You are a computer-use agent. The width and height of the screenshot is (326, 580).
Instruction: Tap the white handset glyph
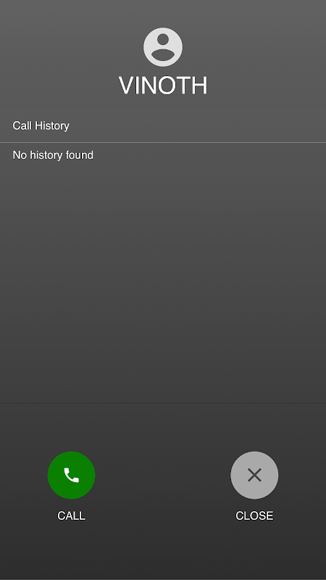[x=71, y=476]
